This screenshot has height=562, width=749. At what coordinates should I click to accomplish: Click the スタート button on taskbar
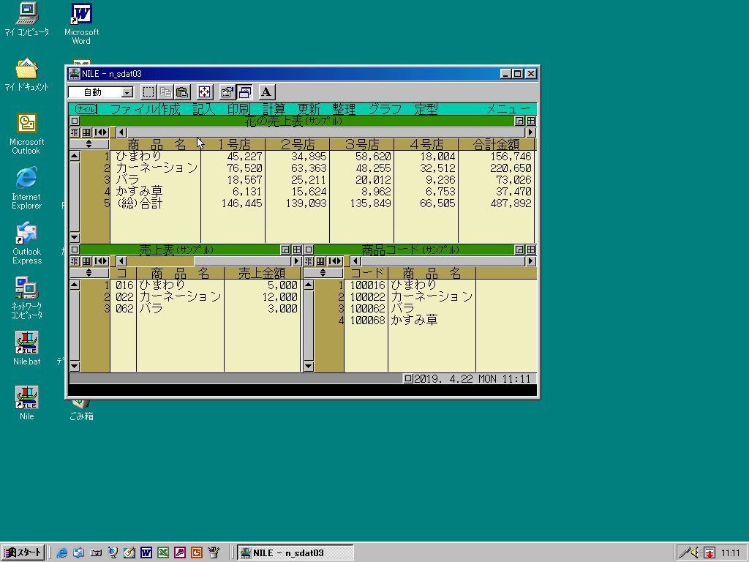(x=23, y=552)
